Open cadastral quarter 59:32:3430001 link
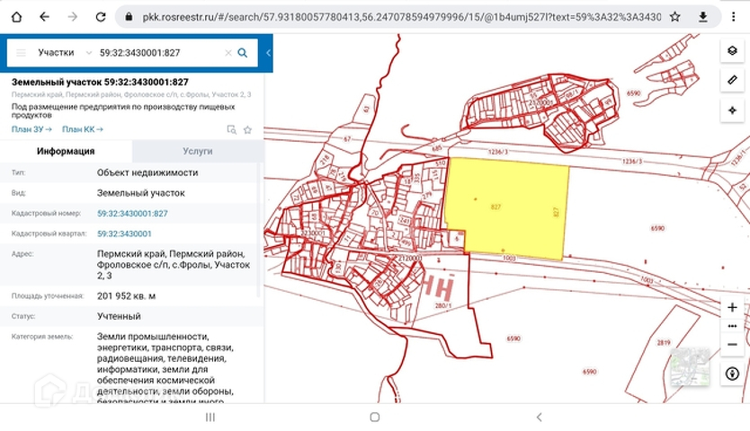The image size is (750, 431). (124, 233)
